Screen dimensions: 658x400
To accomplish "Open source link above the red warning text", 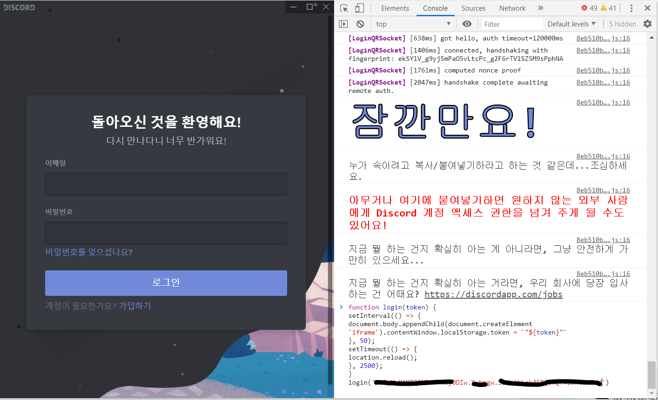I will [x=603, y=190].
